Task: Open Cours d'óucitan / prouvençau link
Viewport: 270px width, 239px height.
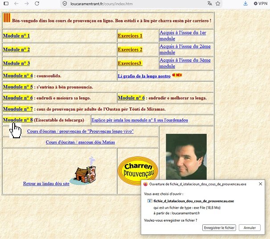Action: (80, 131)
